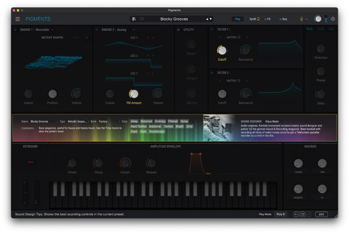Viewport: 349px width, 233px height.
Task: Open the 20% CPU meter menu
Action: pos(322,214)
